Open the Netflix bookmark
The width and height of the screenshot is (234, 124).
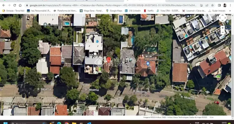point(149,11)
